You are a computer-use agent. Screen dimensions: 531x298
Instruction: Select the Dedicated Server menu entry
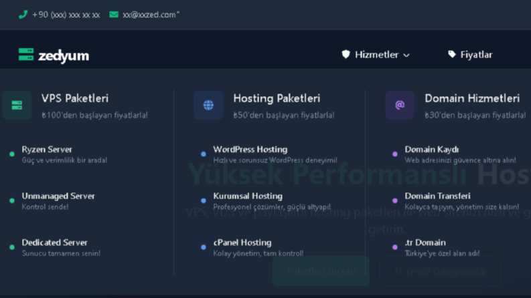tap(54, 243)
